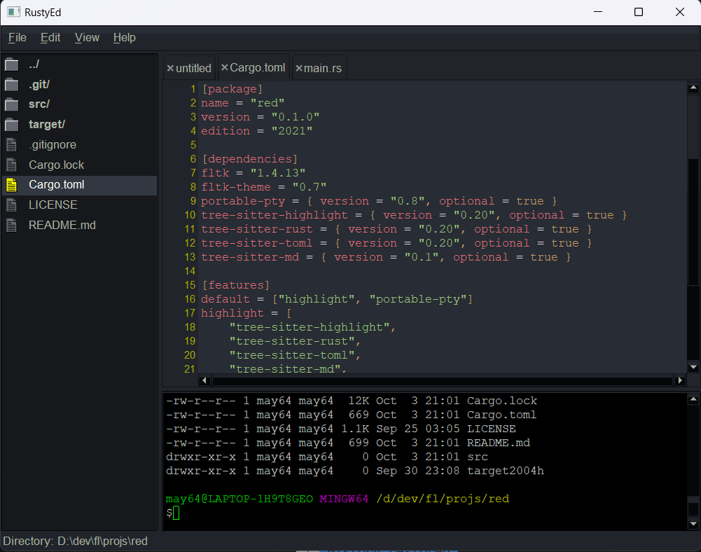Click the src folder icon

pos(11,104)
